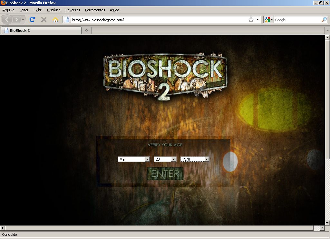Screen dimensions: 330x239
Task: Click the search magnifier icon
Action: tap(324, 20)
